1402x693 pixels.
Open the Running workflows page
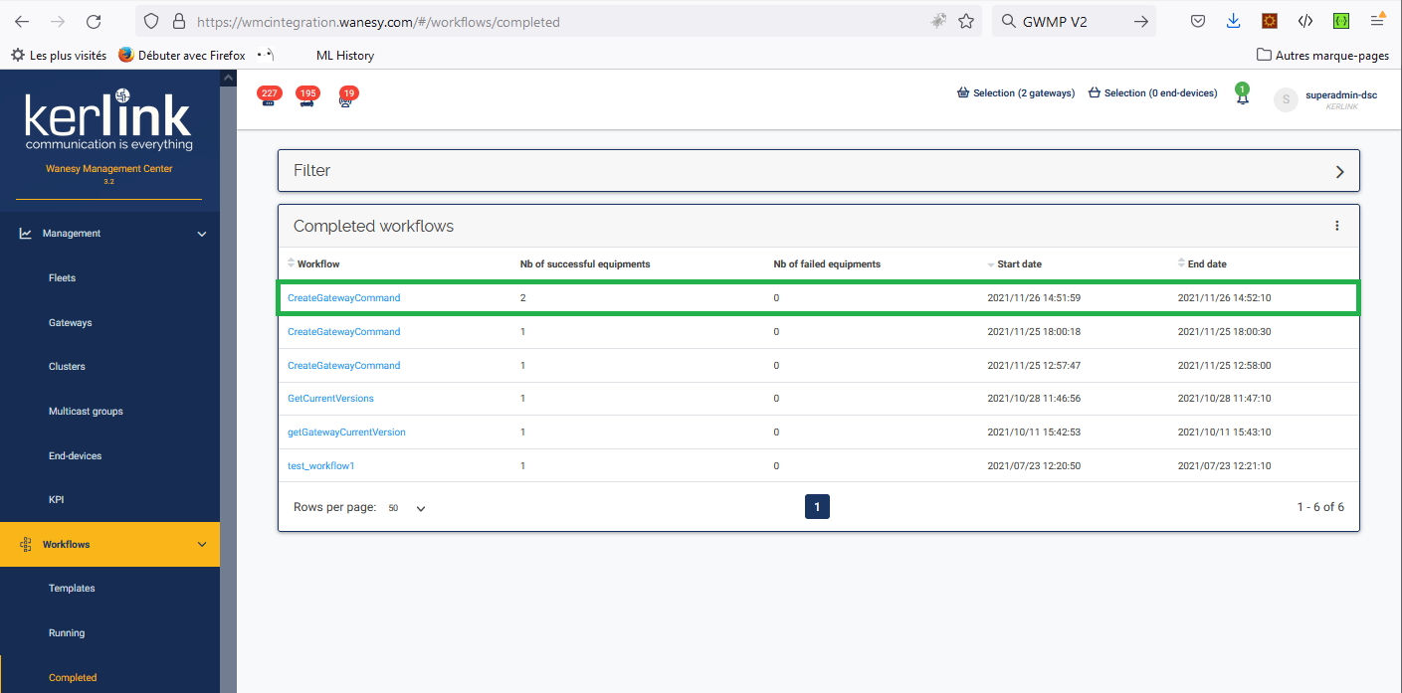click(67, 633)
